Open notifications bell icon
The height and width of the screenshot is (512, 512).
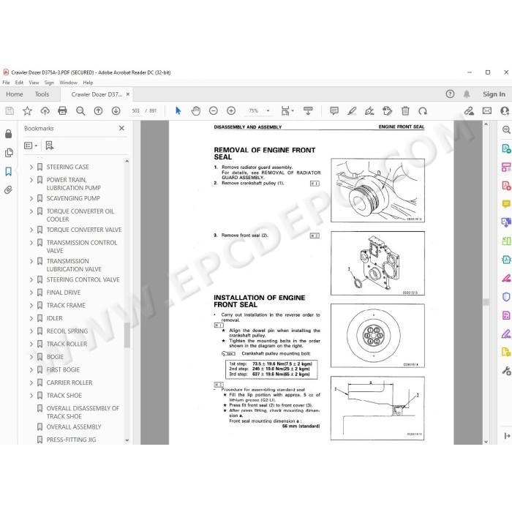pos(467,94)
